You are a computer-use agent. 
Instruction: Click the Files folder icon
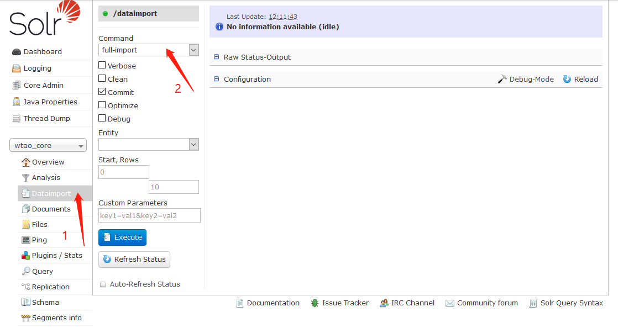(x=26, y=224)
